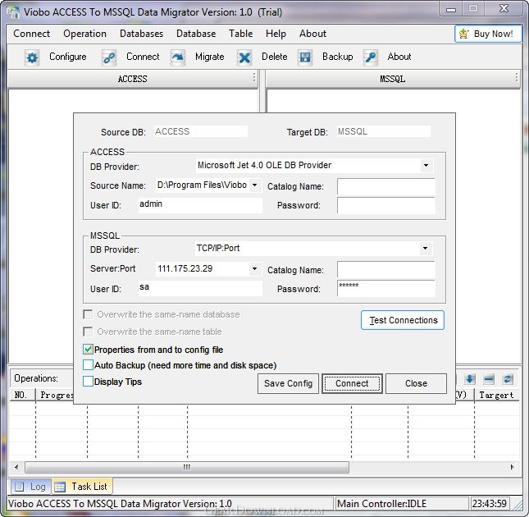
Task: Click the Configure gear icon
Action: 32,57
